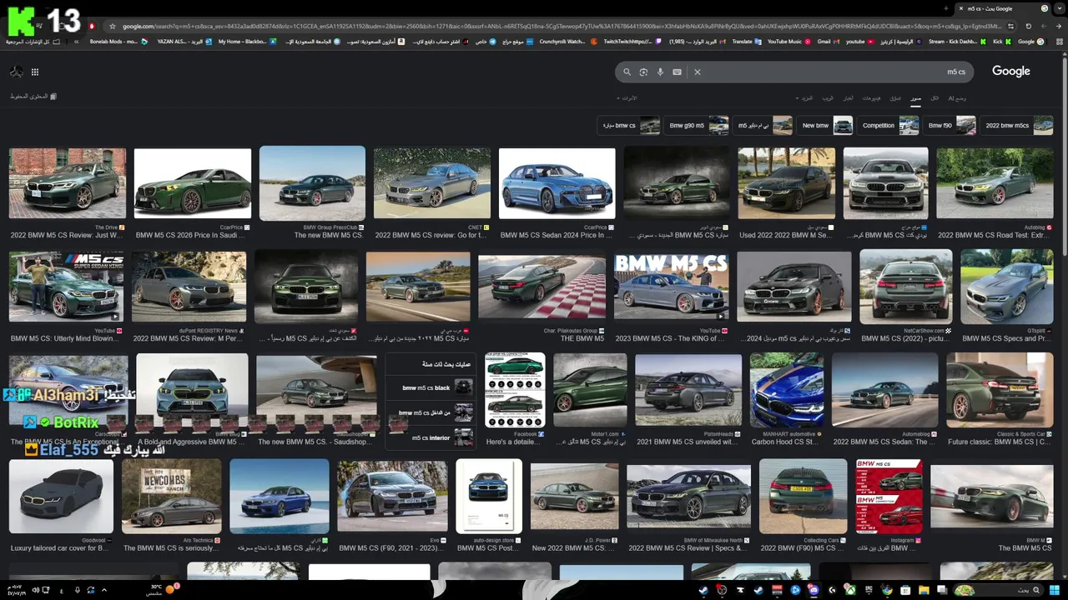Switch to the تسوّق (Shopping) tab

click(x=895, y=98)
